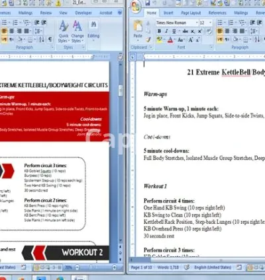265x280 pixels.
Task: Open the Styles pane launcher in the left window
Action: pyautogui.click(x=83, y=47)
